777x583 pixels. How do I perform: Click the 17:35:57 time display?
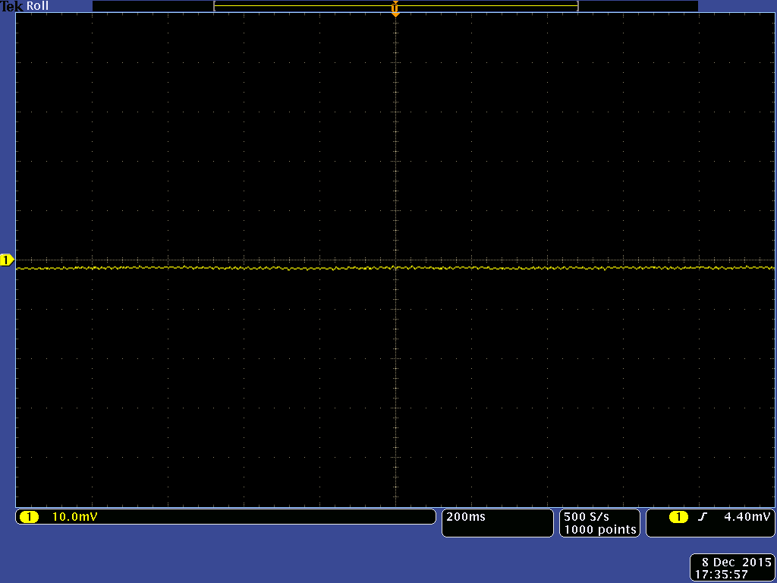click(x=722, y=575)
